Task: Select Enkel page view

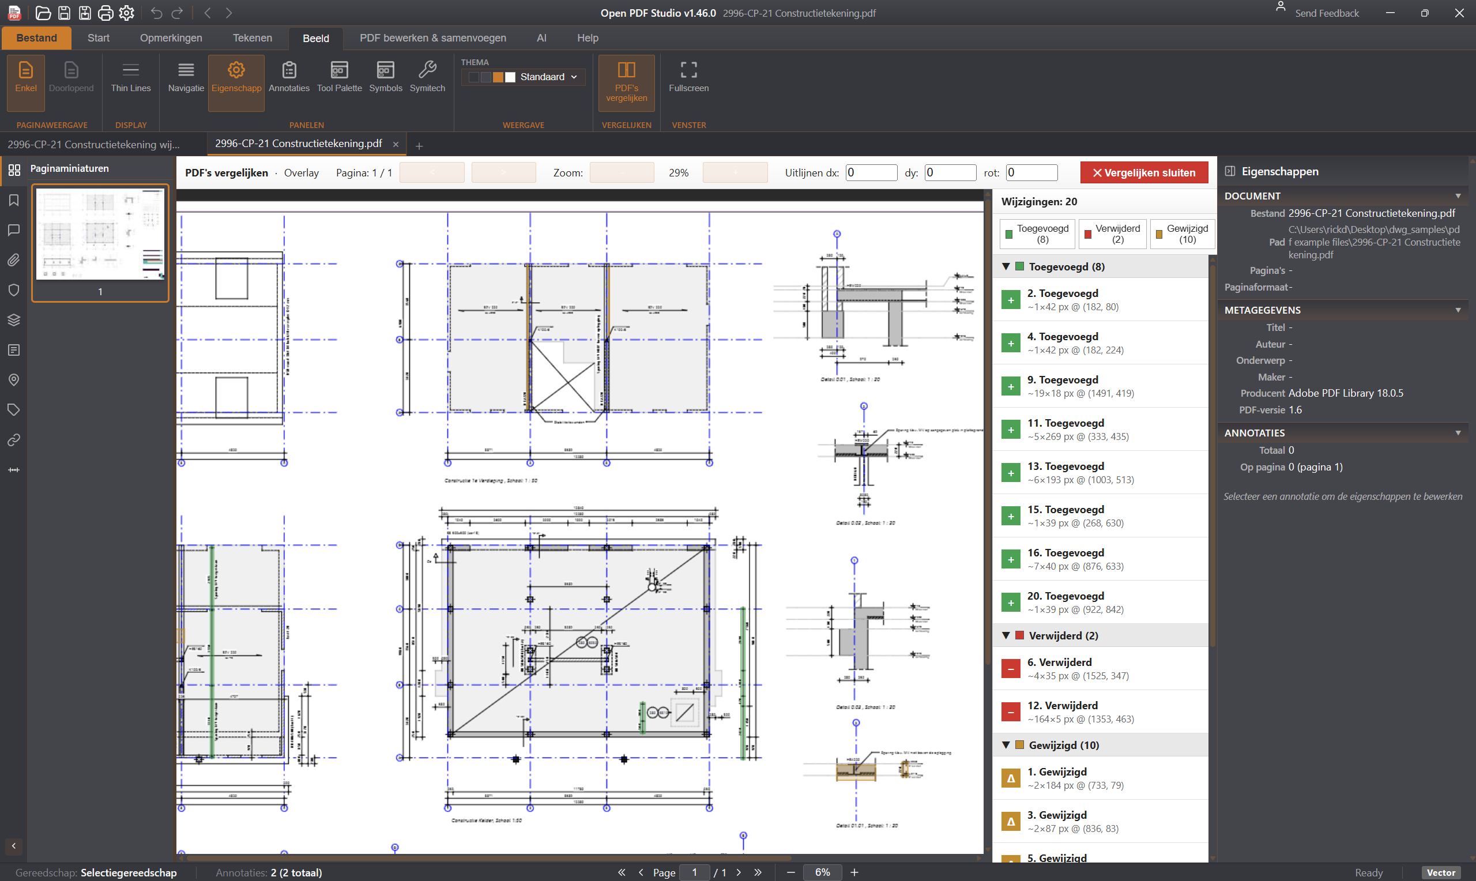Action: point(26,82)
